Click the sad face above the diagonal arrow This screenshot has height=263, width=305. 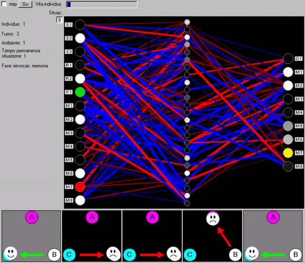click(213, 219)
